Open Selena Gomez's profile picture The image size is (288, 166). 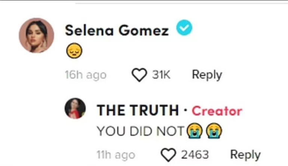[36, 35]
